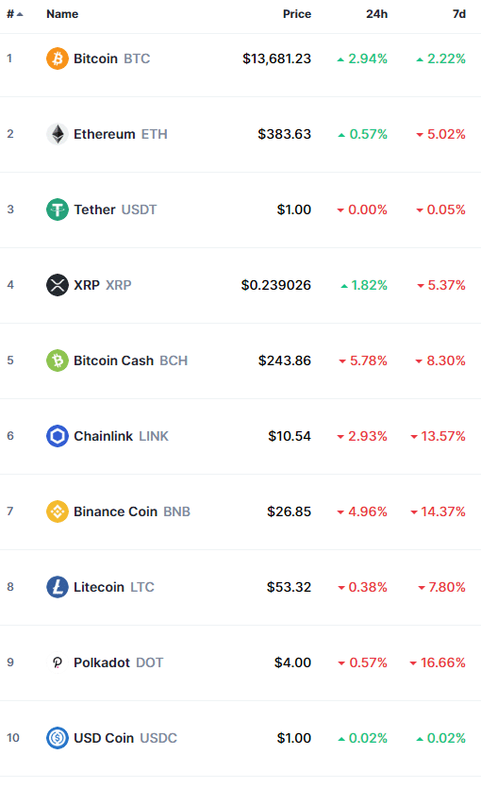Click the Bitcoin price $13,681.23
481x788 pixels.
276,59
